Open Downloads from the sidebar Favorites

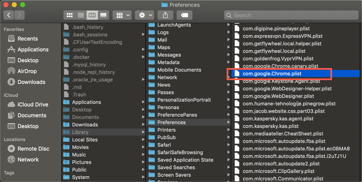click(x=31, y=82)
